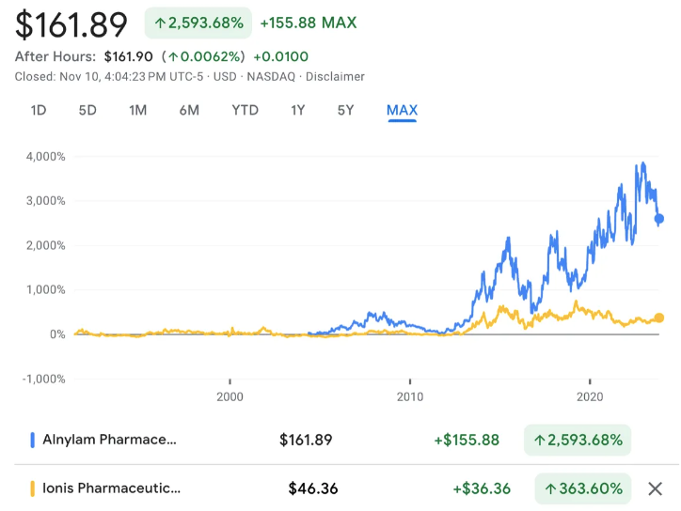Click the blue endpoint dot on chart
This screenshot has height=511, width=681.
[x=659, y=219]
